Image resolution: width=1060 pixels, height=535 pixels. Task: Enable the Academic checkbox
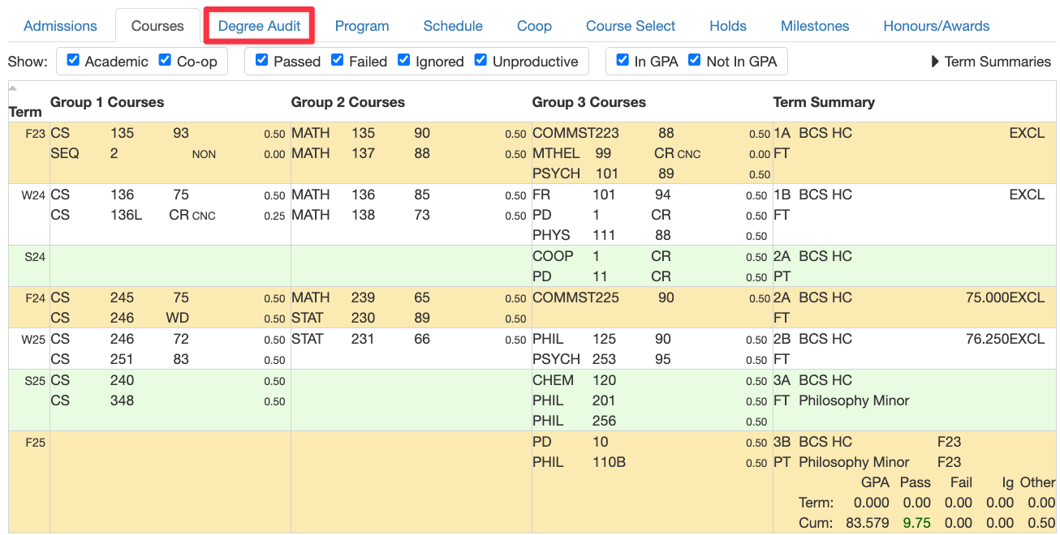point(72,61)
